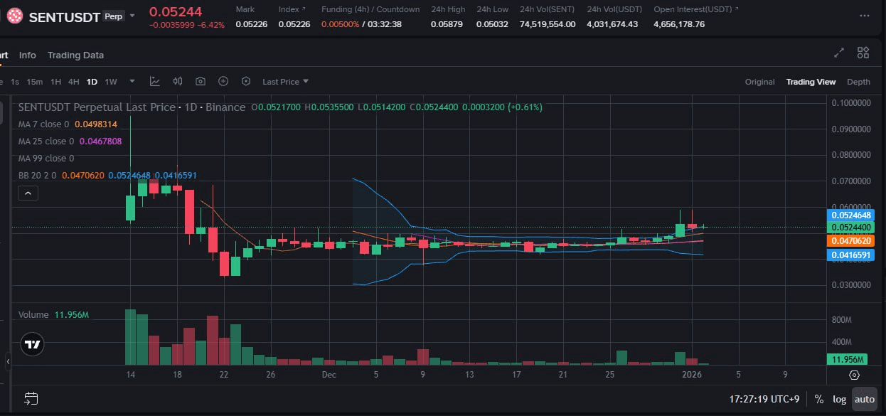886x416 pixels.
Task: Collapse the indicator legend chevron
Action: coord(28,193)
